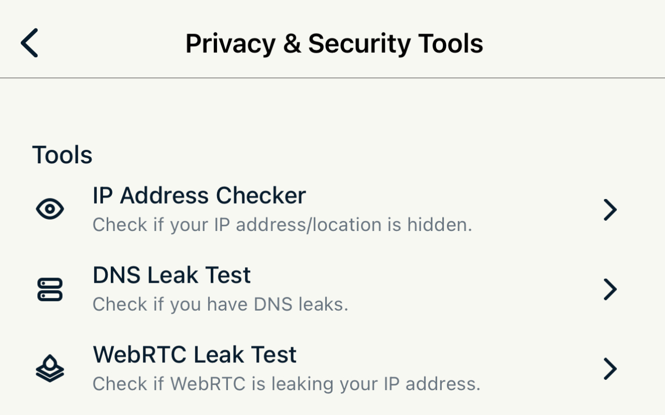665x415 pixels.
Task: Click the server icon beside DNS Leak Test
Action: tap(50, 289)
